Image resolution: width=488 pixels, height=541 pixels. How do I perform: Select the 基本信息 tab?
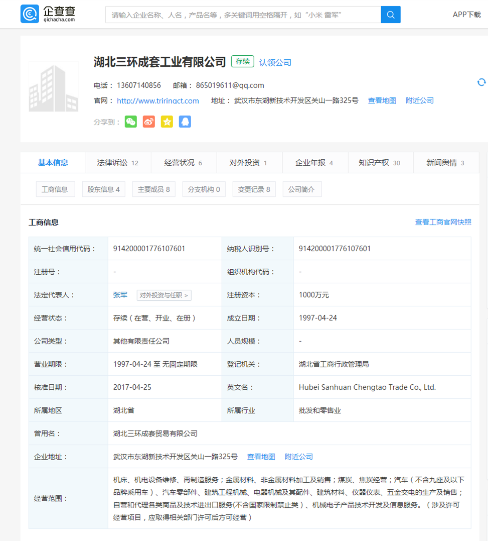[x=53, y=163]
